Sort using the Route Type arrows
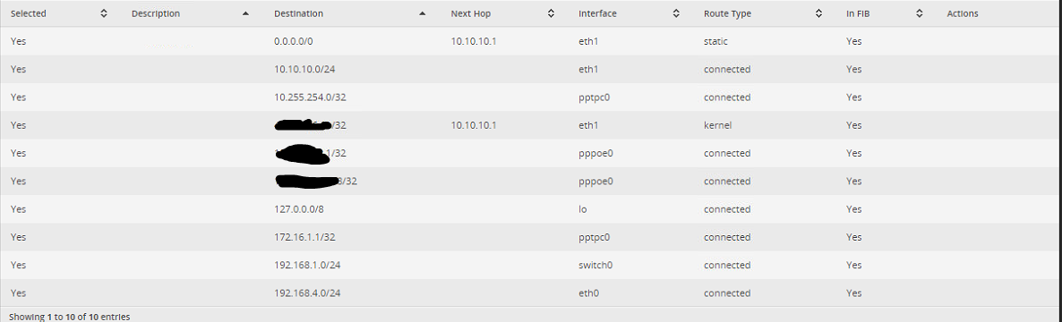The image size is (1062, 322). click(818, 13)
